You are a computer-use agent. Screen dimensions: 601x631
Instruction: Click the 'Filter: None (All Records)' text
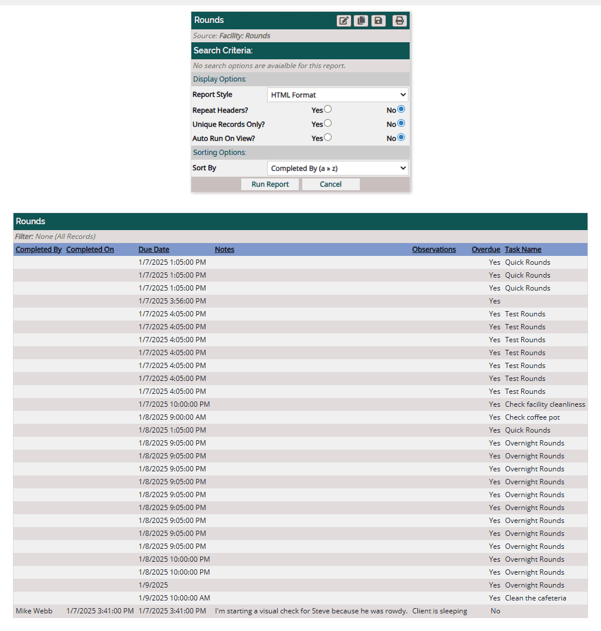coord(55,237)
